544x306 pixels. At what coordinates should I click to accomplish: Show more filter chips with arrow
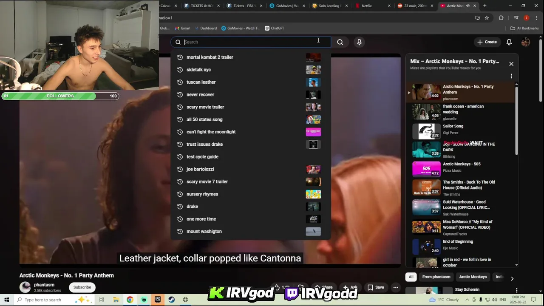[512, 278]
